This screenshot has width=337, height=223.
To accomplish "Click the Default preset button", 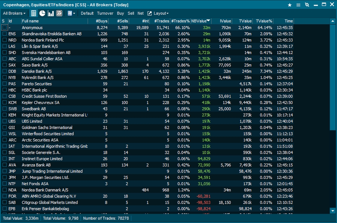I will pyautogui.click(x=87, y=13).
